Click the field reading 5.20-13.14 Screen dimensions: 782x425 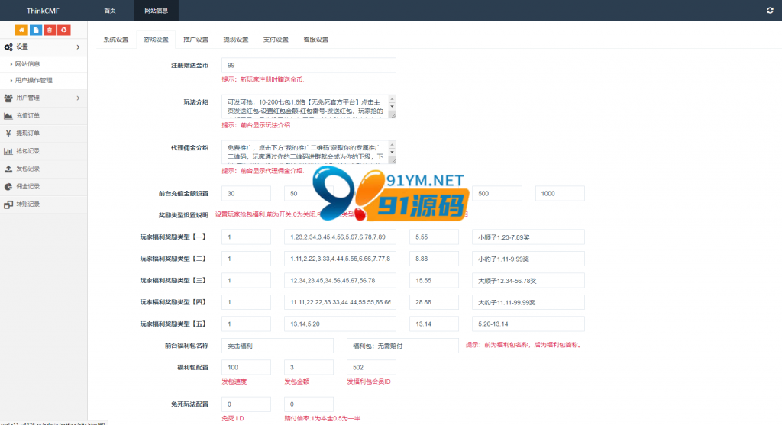528,324
